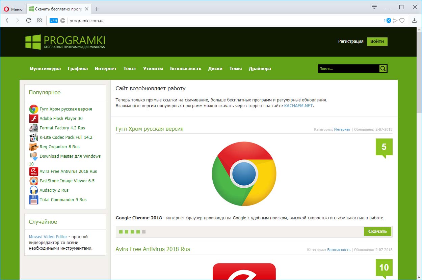Click the Reg Organizer icon

tap(34, 147)
